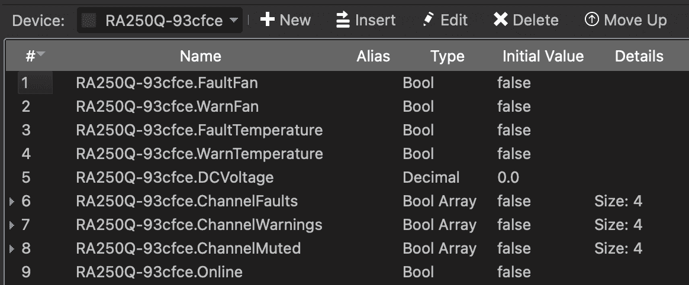689x285 pixels.
Task: Click the Initial Value column header
Action: click(543, 56)
